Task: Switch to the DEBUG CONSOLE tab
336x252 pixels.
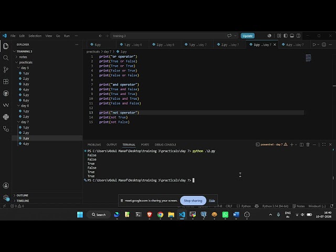Action: (x=165, y=145)
